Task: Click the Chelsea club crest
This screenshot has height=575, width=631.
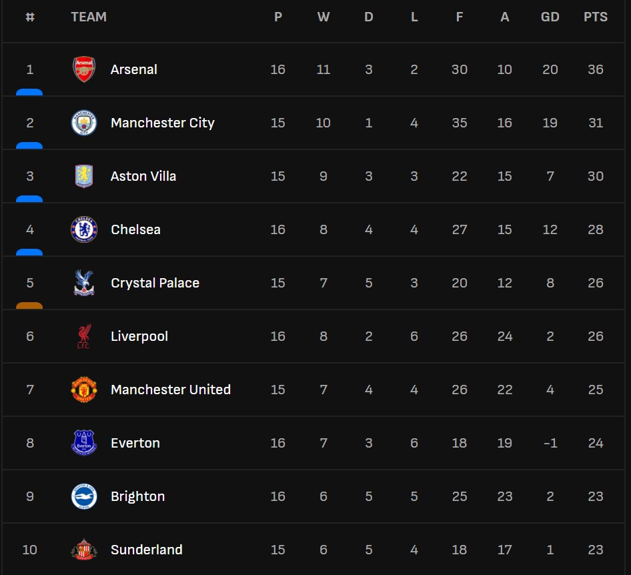Action: coord(84,229)
